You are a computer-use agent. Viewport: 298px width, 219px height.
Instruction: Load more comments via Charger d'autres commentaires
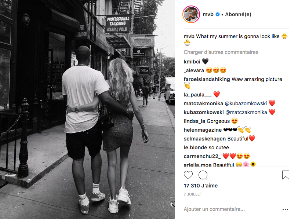(221, 52)
